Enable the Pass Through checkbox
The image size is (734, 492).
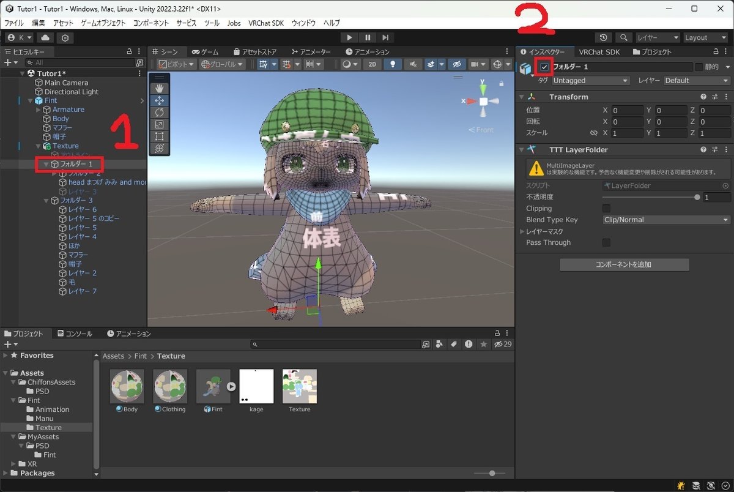tap(606, 243)
